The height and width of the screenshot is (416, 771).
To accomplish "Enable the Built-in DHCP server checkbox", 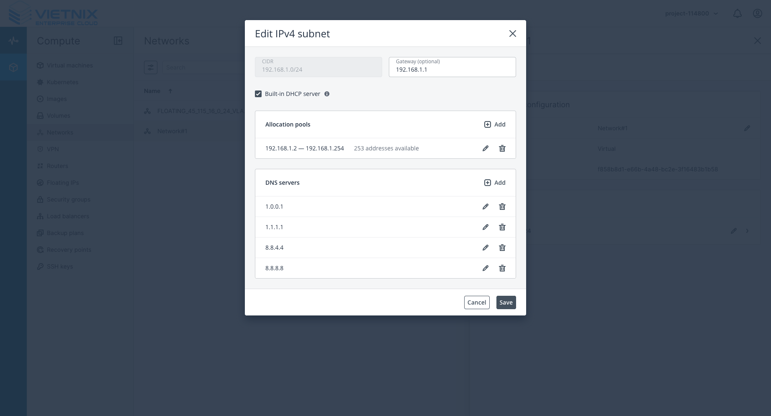I will pos(258,94).
